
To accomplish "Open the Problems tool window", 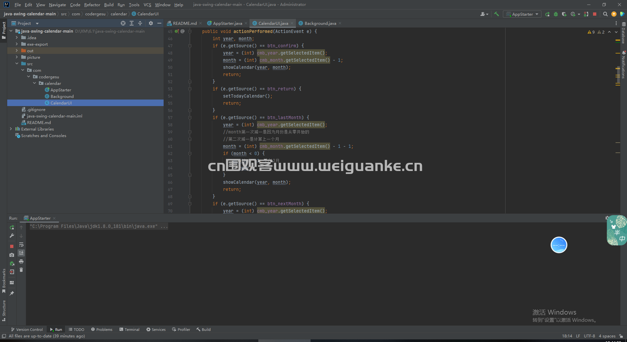I will [x=102, y=330].
